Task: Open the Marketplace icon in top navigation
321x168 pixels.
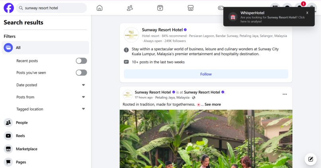Action: pyautogui.click(x=191, y=8)
